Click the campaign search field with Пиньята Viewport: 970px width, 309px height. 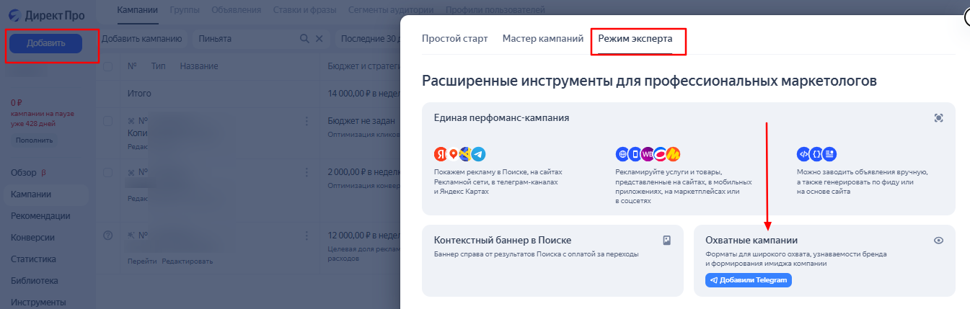pos(245,39)
